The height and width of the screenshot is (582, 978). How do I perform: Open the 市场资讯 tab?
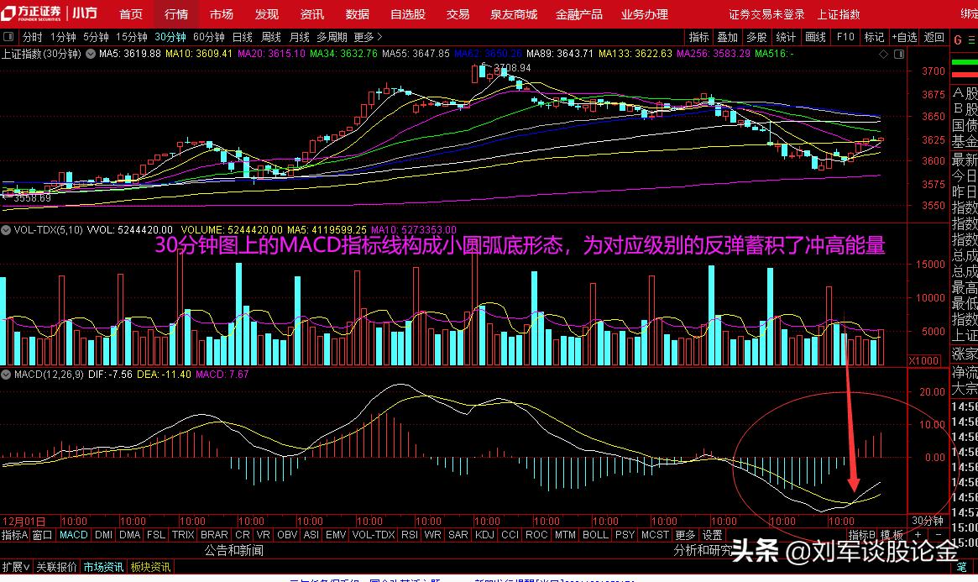[x=103, y=567]
